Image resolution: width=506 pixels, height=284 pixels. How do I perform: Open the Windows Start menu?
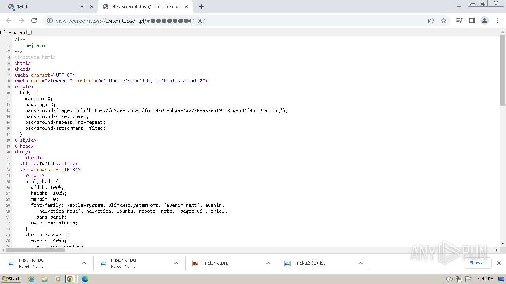pos(11,279)
